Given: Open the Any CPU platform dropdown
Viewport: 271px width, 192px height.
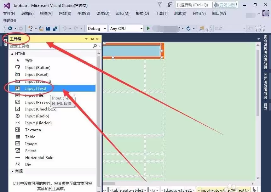Looking at the screenshot, I should pyautogui.click(x=125, y=28).
